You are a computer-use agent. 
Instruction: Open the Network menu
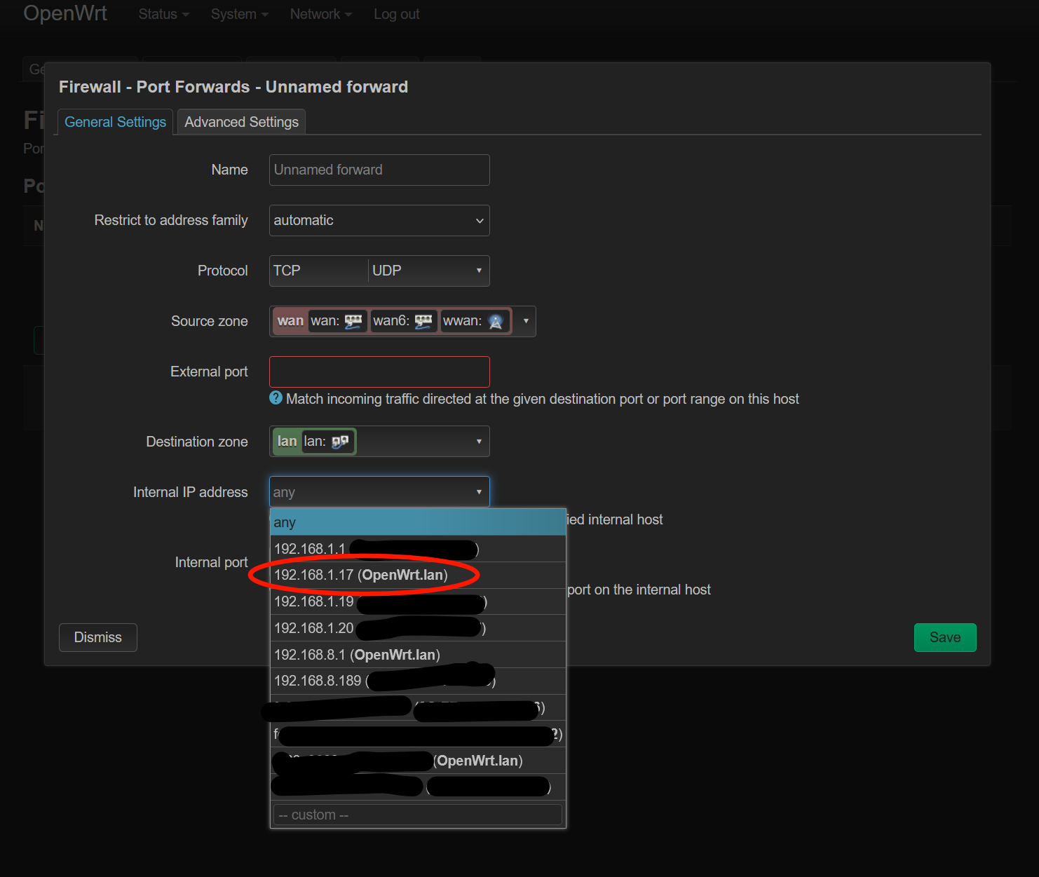[x=321, y=14]
